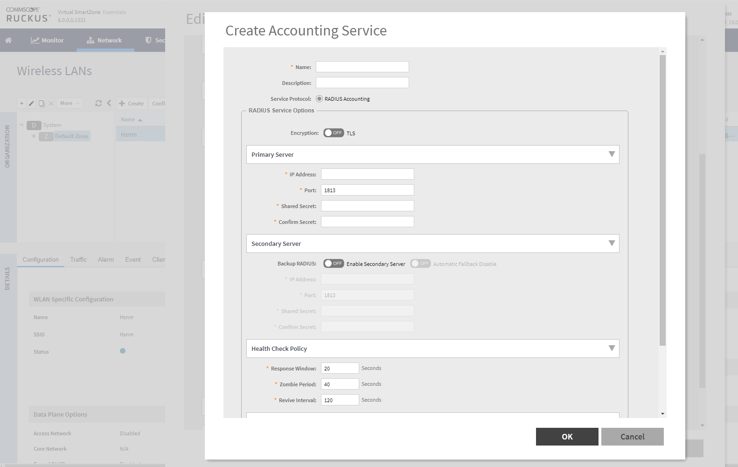
Task: Switch to the Traffic tab
Action: point(78,260)
